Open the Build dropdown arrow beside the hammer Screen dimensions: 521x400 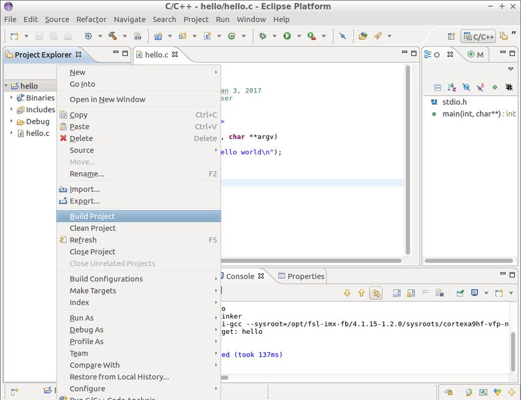125,36
